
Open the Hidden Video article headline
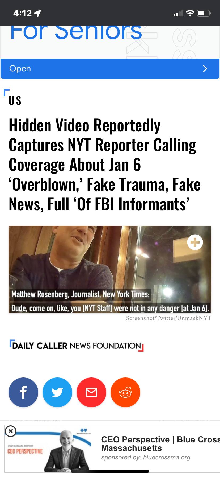[x=105, y=165]
